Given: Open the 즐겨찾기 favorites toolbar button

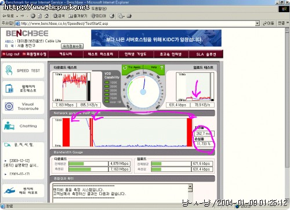Looking at the screenshot, I should tap(78, 16).
